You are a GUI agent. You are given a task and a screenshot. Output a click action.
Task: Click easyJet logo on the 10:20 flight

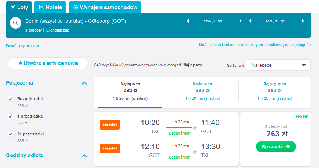(x=110, y=124)
